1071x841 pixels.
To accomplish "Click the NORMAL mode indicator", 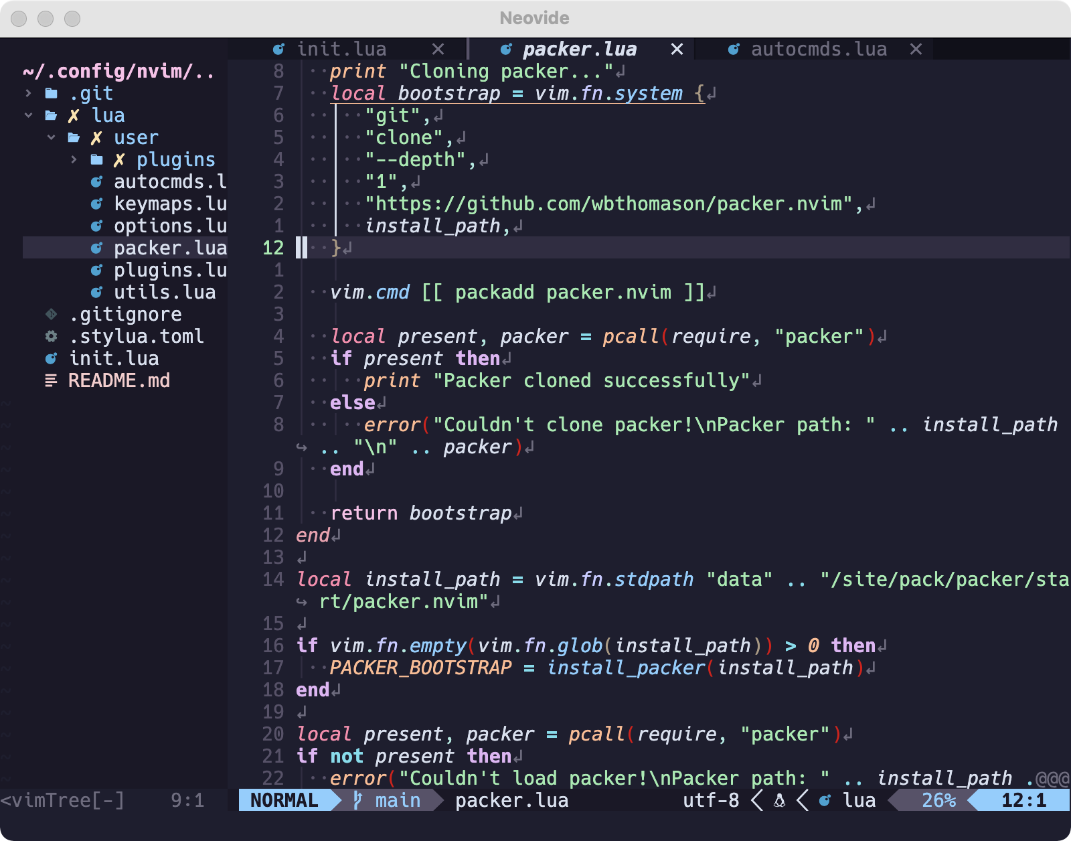I will [284, 800].
